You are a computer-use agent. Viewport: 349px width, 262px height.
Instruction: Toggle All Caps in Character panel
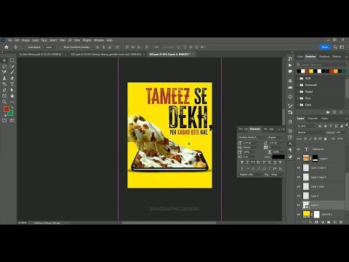253,162
